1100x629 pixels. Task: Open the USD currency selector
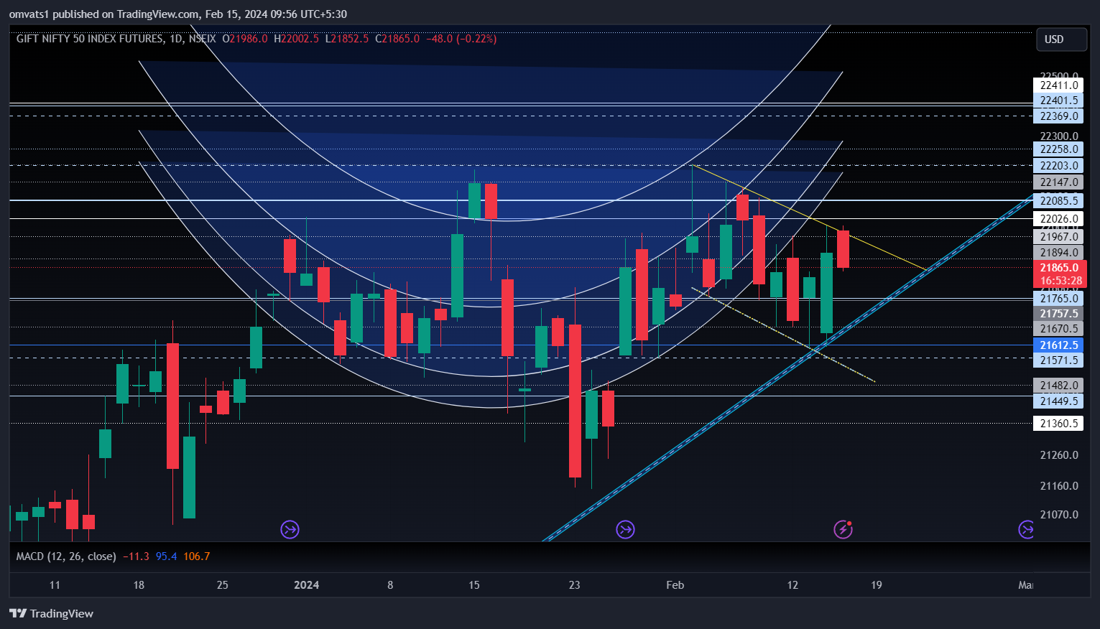coord(1061,39)
